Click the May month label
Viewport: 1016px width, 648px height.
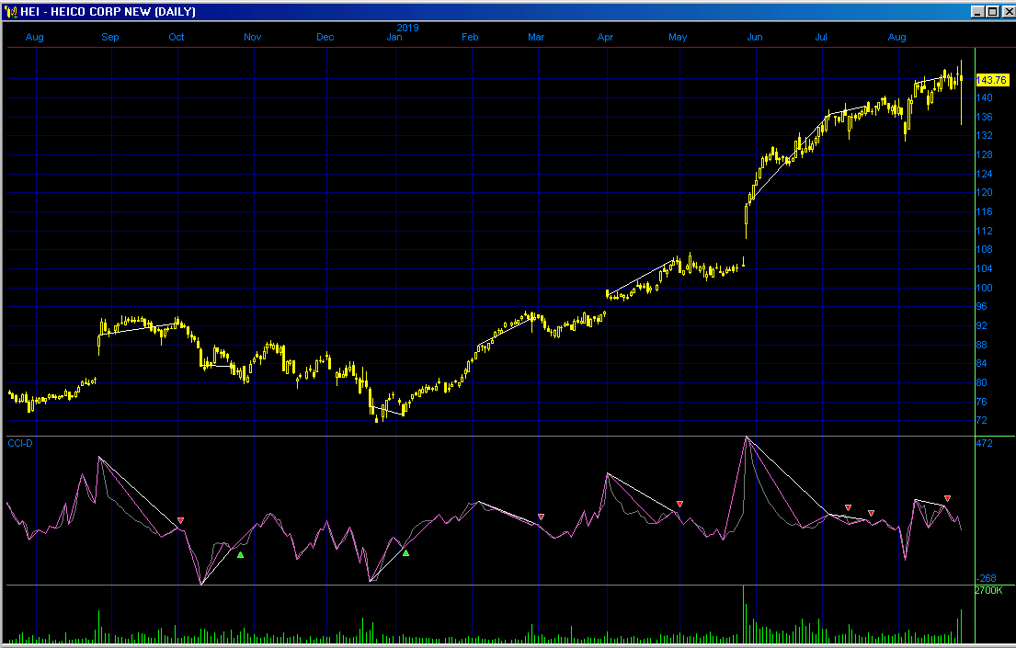point(678,37)
